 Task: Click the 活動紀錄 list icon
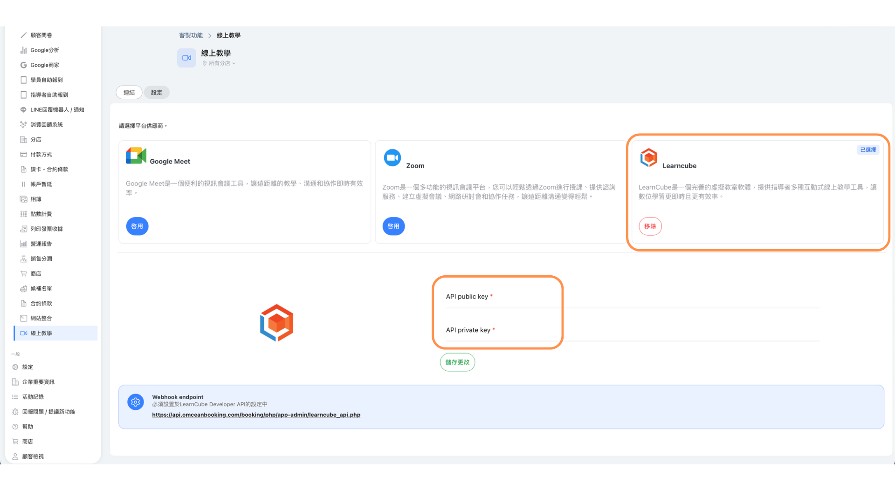point(15,397)
